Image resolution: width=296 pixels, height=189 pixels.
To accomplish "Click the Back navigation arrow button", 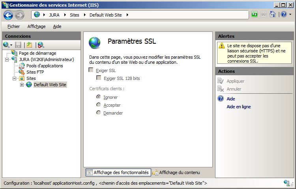I will (x=8, y=15).
